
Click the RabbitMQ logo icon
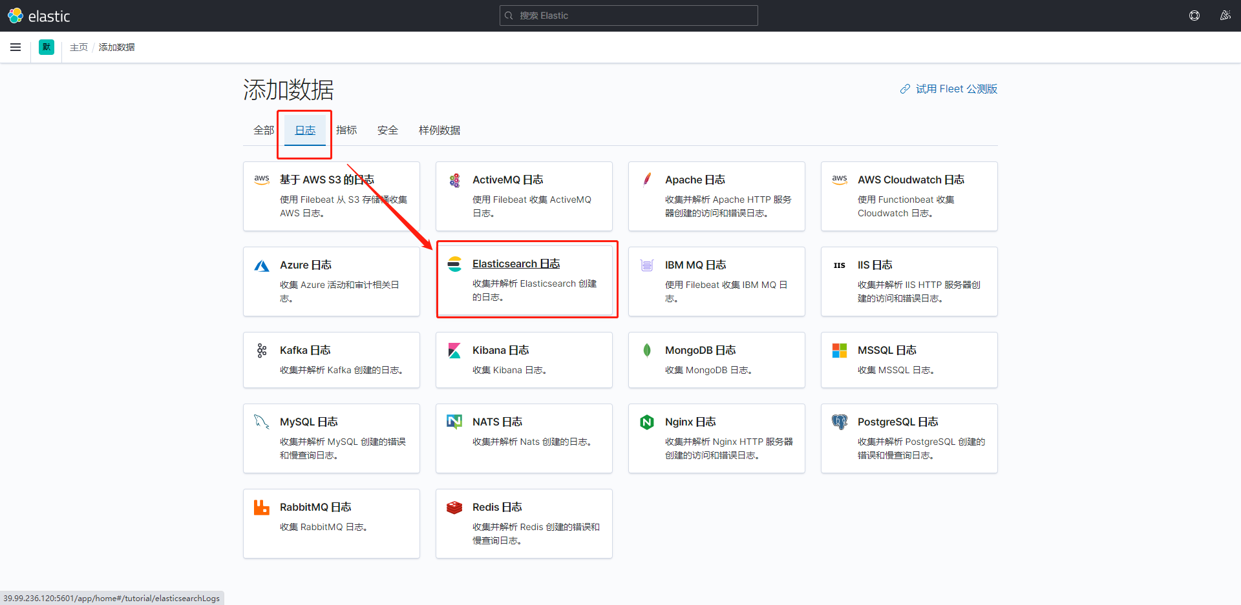[262, 508]
